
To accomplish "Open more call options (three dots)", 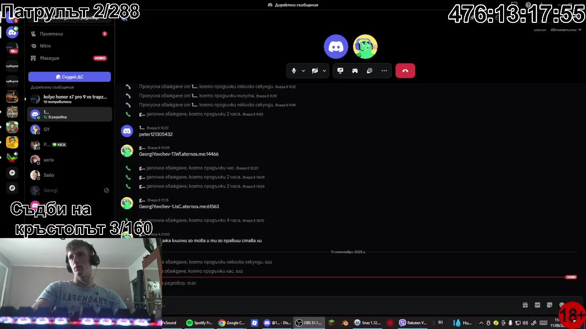I will coord(384,71).
